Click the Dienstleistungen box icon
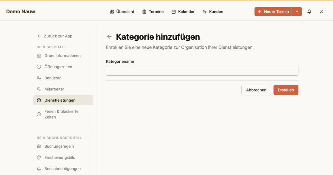The image size is (333, 175). (39, 100)
